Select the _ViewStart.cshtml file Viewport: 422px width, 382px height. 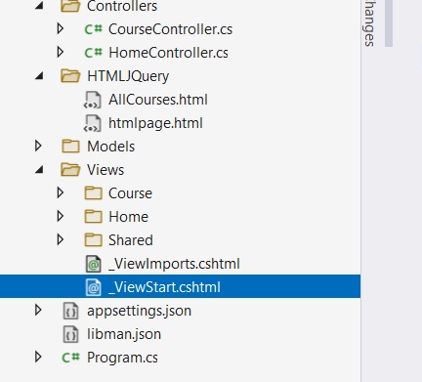point(180,286)
